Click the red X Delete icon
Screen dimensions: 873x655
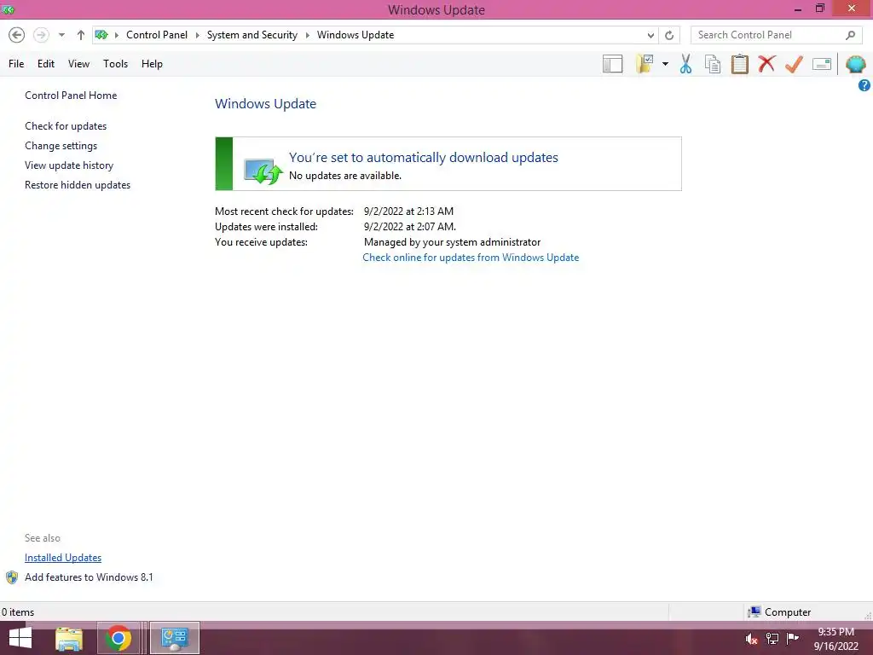[x=766, y=63]
